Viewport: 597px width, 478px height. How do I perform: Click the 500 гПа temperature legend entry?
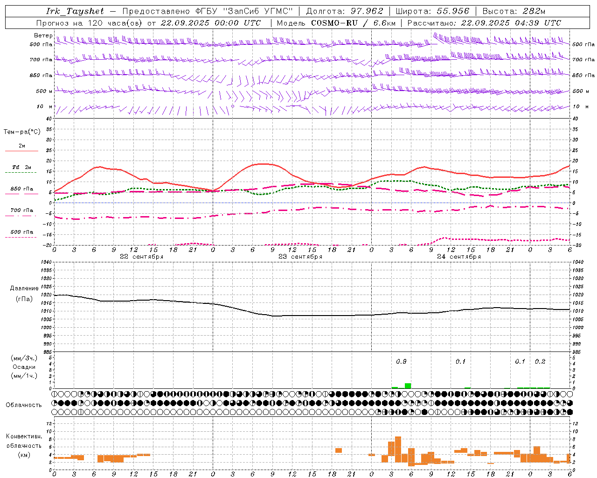pyautogui.click(x=21, y=232)
